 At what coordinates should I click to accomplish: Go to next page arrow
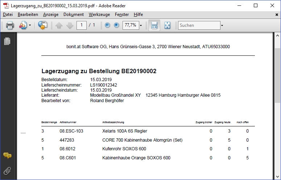tap(70, 25)
